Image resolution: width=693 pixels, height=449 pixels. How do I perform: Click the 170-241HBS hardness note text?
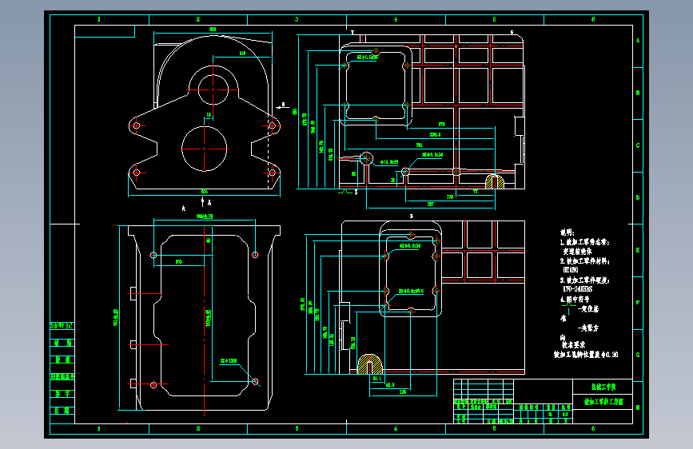click(577, 289)
